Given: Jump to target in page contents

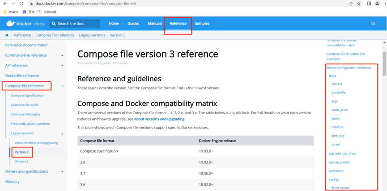Looking at the screenshot, I should [336, 144].
